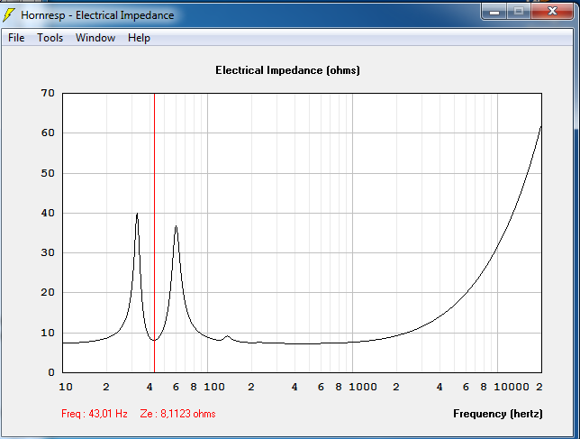580x439 pixels.
Task: Click the second impedance peak near 37 ohms
Action: pos(177,225)
